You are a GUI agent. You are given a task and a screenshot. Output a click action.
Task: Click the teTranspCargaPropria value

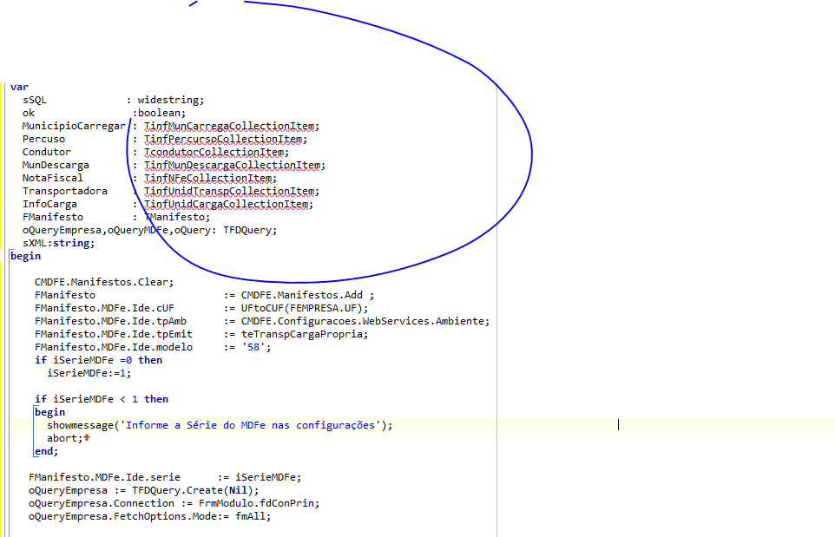coord(301,334)
